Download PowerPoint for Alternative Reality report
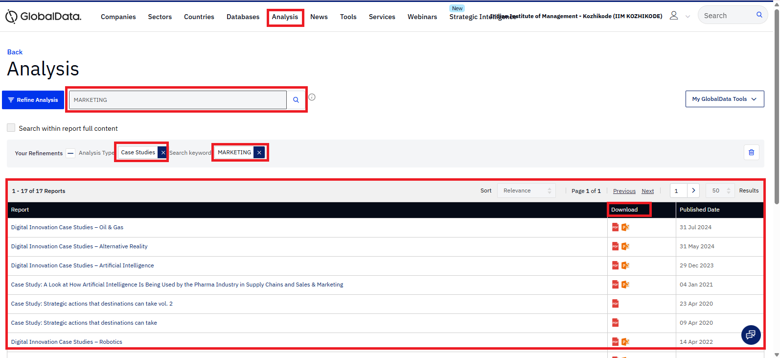This screenshot has height=358, width=780. (x=625, y=246)
